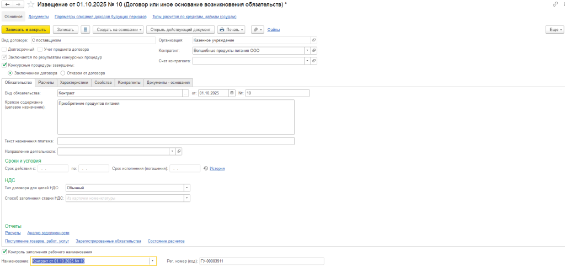Expand Тип договора для целей НДС dropdown
Screen dimensions: 565x267
coord(186,188)
